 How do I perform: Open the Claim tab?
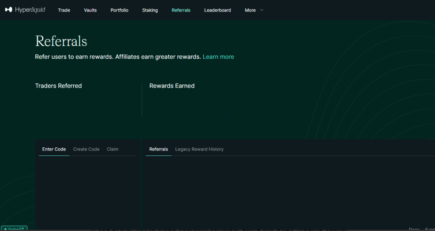tap(113, 149)
